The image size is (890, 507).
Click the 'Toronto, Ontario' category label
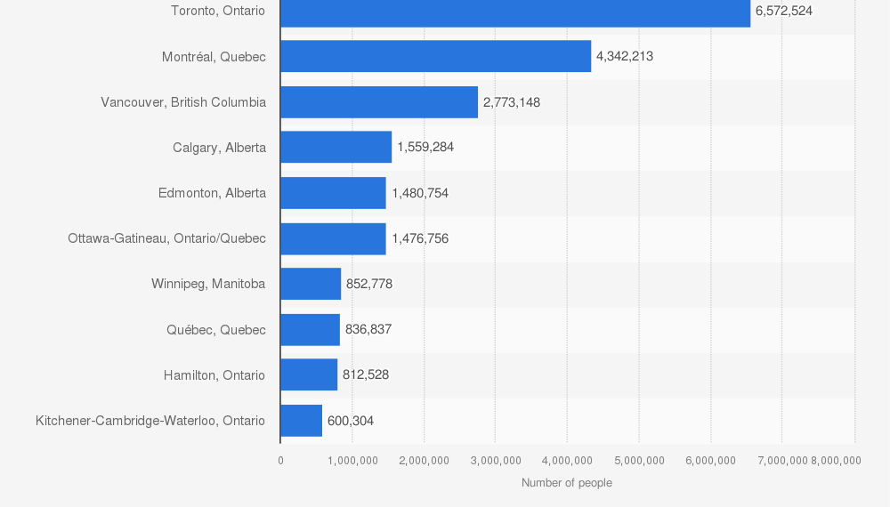pyautogui.click(x=218, y=11)
